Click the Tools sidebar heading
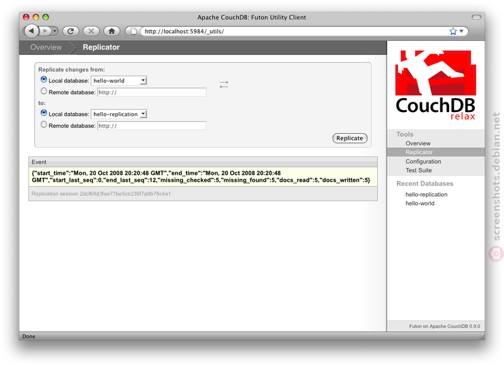 404,134
